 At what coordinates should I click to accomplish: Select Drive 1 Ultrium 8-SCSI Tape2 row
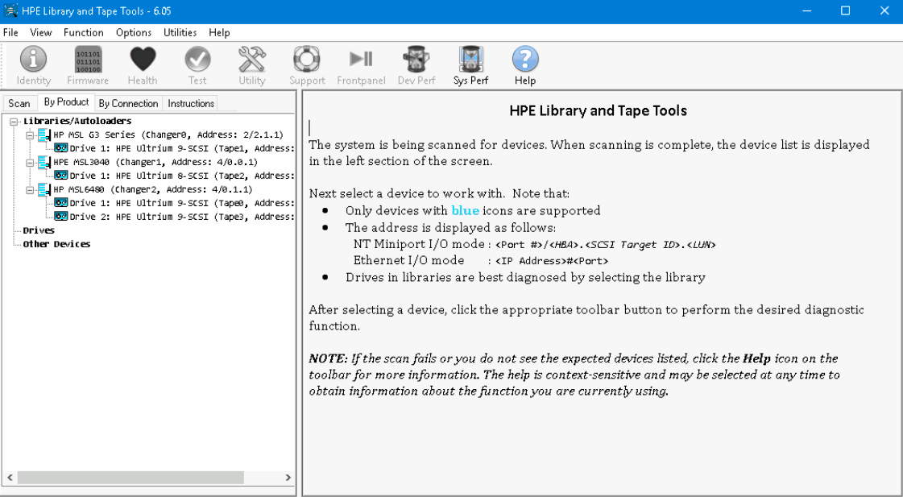pyautogui.click(x=182, y=176)
